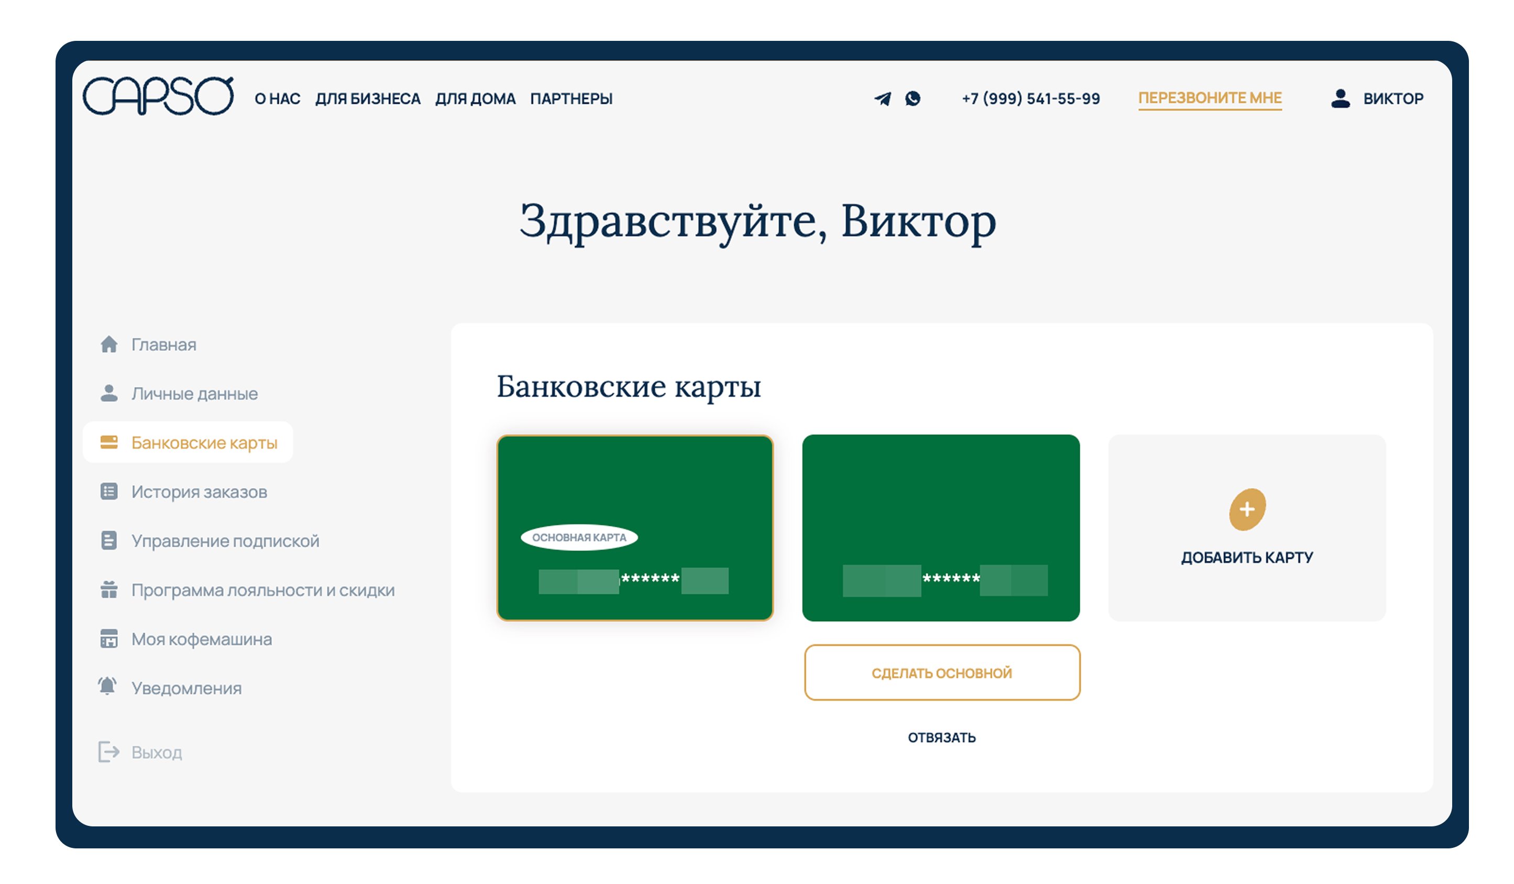The height and width of the screenshot is (884, 1514).
Task: Open the О НАС menu item
Action: tap(278, 98)
